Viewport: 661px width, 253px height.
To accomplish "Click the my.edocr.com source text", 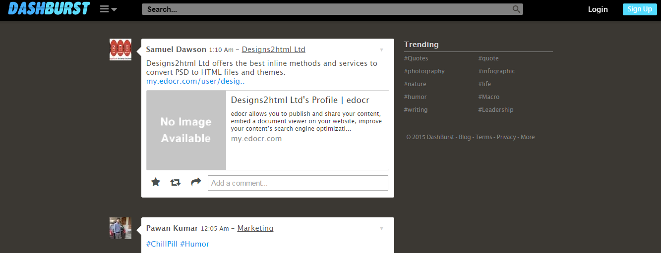I will coord(256,139).
